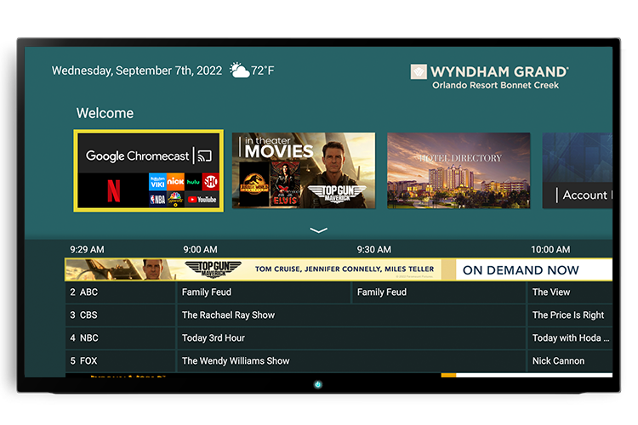Screen dimensions: 638x425
Task: Select the 9:30 AM Family Feud program
Action: pyautogui.click(x=439, y=292)
